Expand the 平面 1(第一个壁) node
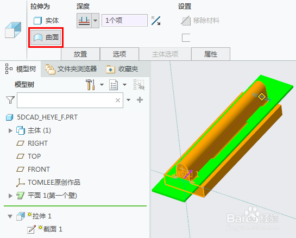 10,196
